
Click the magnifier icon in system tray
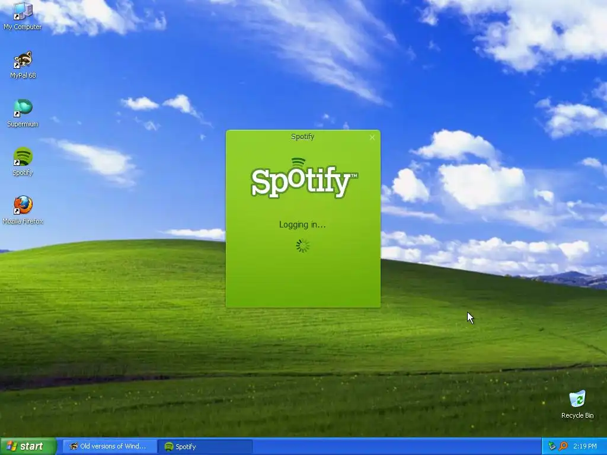click(x=564, y=446)
